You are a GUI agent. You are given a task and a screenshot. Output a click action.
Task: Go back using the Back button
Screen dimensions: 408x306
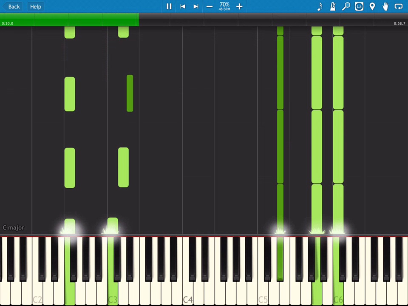11,6
